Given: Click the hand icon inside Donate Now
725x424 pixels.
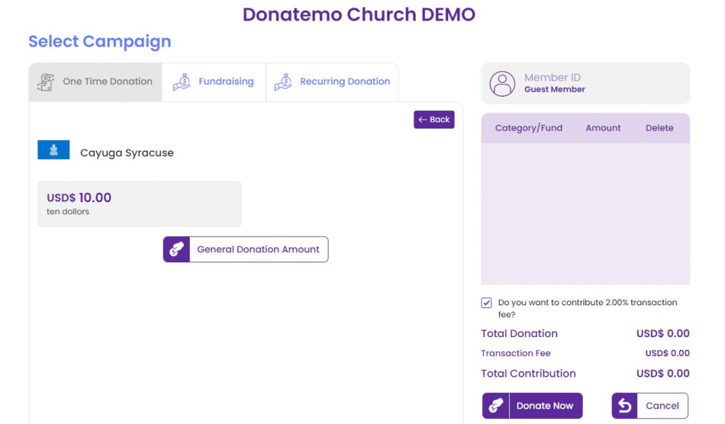Looking at the screenshot, I should coord(496,406).
